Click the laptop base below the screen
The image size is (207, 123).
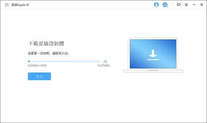tap(153, 71)
